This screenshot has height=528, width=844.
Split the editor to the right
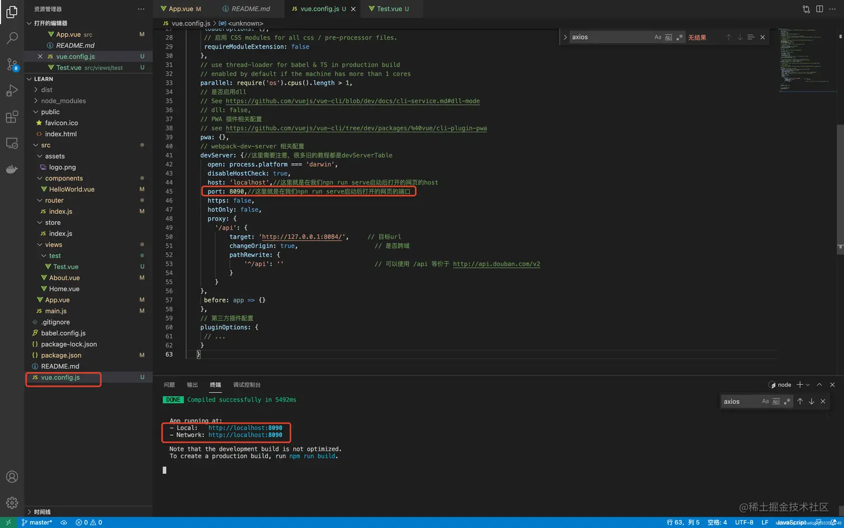[x=819, y=9]
